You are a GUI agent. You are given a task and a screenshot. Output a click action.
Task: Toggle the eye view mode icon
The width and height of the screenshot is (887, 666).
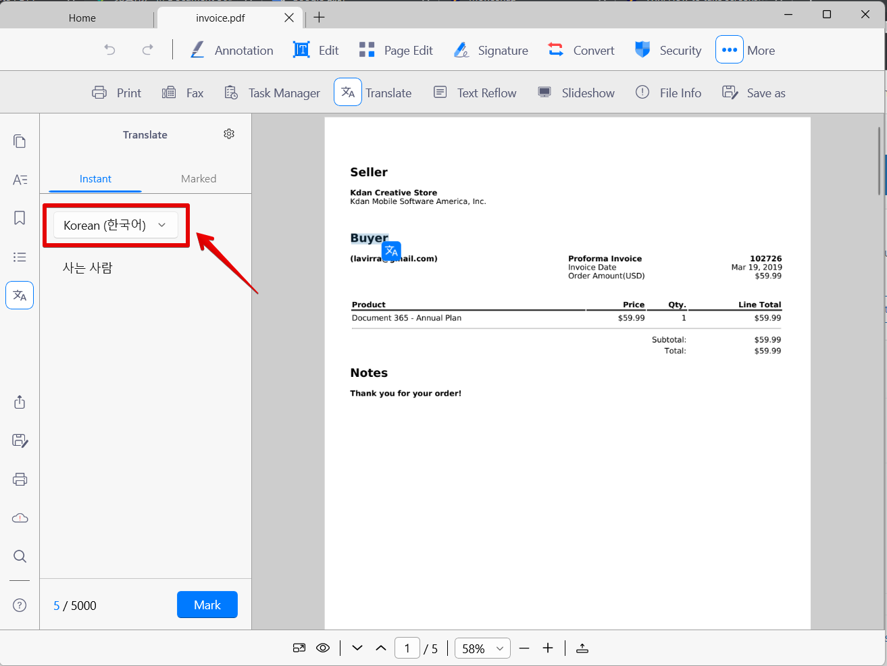click(x=323, y=648)
